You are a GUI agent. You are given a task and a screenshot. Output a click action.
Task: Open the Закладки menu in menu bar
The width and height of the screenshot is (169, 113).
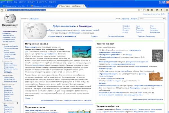[x=32, y=1]
